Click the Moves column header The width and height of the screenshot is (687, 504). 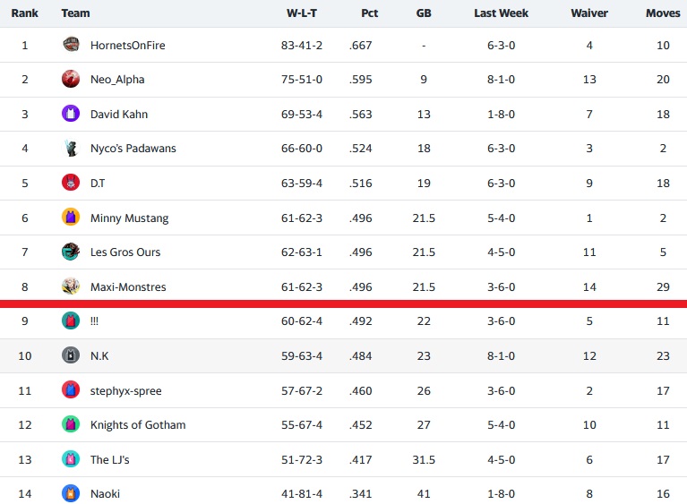point(663,13)
